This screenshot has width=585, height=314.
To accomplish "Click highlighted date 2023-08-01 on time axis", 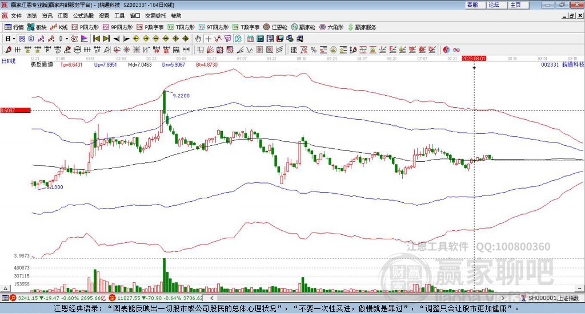I will (474, 58).
